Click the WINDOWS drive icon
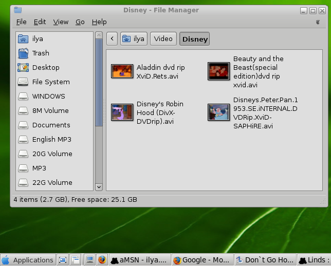 pyautogui.click(x=23, y=96)
